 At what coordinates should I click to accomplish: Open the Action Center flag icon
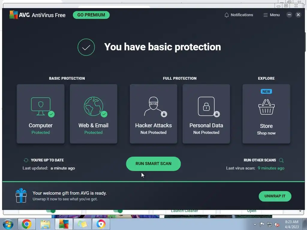coord(262,224)
